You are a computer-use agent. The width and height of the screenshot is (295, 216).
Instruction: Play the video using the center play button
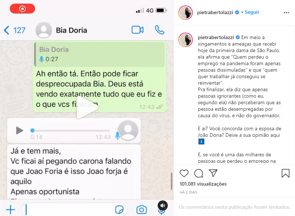pos(87,107)
